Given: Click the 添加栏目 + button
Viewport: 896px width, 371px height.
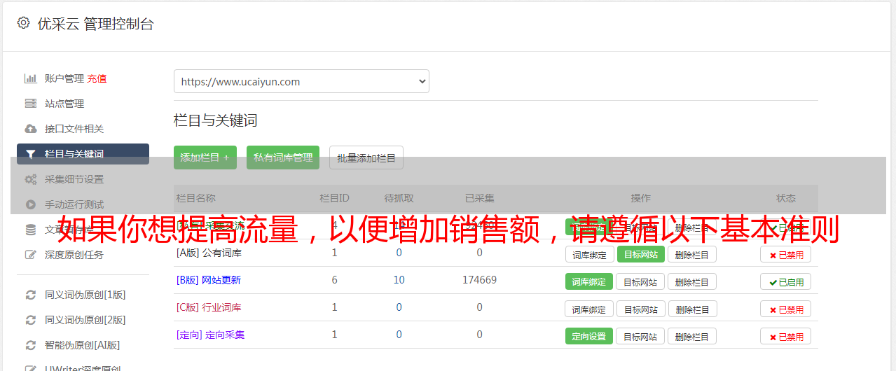Looking at the screenshot, I should point(205,157).
